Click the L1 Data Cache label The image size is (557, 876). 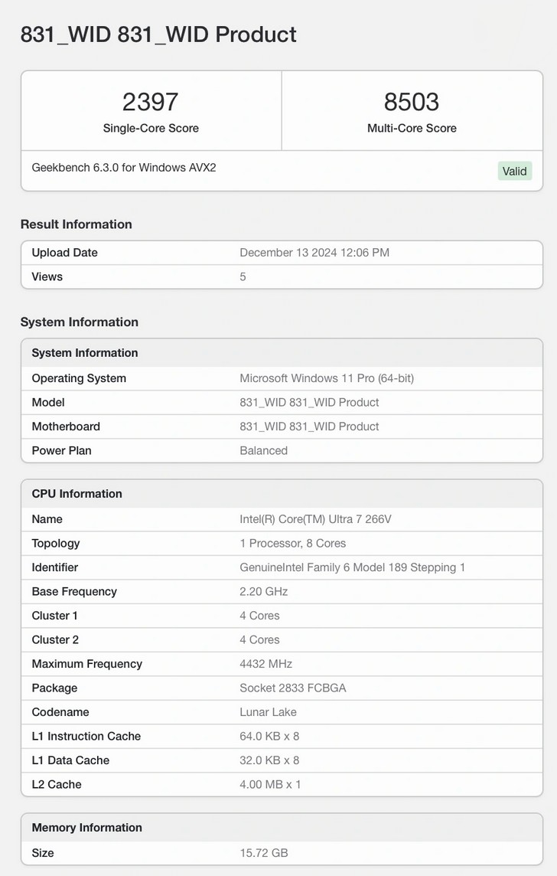pos(70,760)
